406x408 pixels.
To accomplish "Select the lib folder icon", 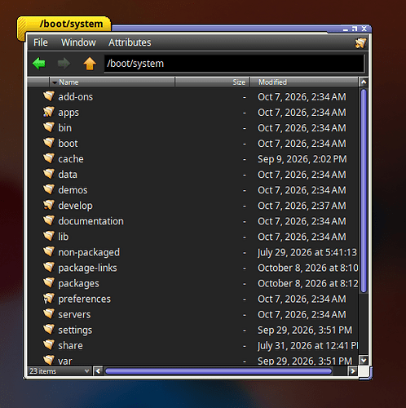I will [49, 236].
